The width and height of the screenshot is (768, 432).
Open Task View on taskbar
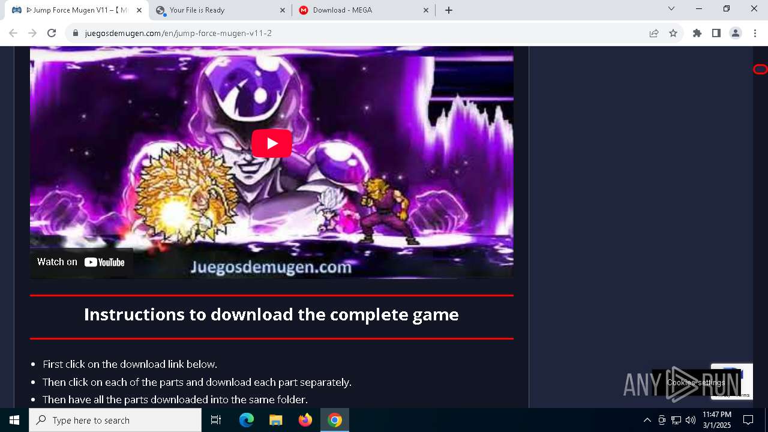(x=216, y=420)
